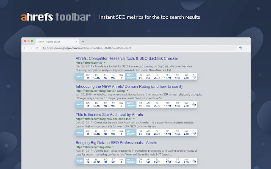
Task: Click the browser forward arrow
Action: 31,48
